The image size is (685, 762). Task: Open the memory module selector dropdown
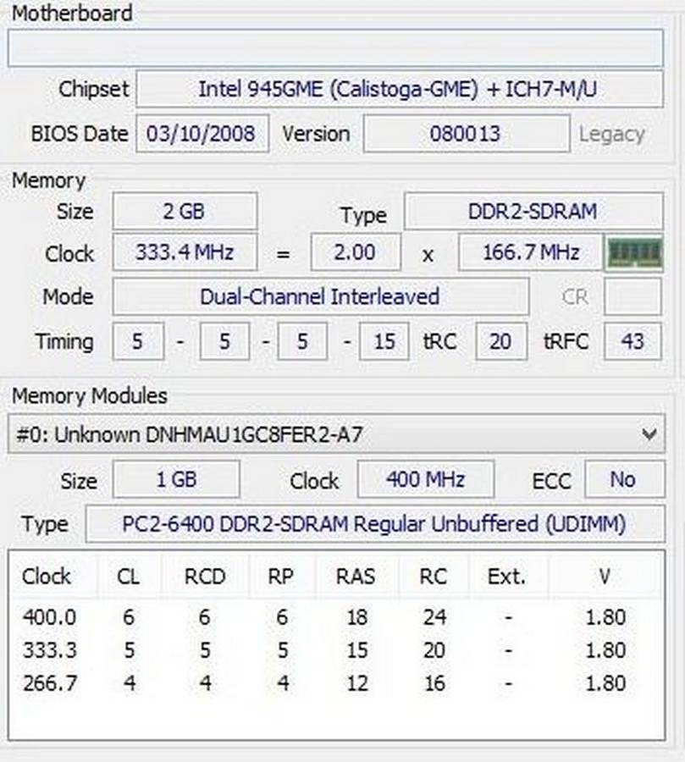click(335, 434)
